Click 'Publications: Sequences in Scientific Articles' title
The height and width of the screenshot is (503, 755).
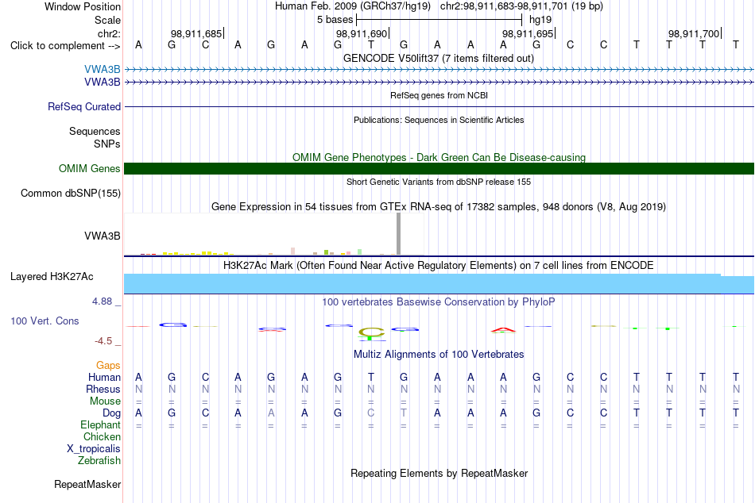pos(439,120)
